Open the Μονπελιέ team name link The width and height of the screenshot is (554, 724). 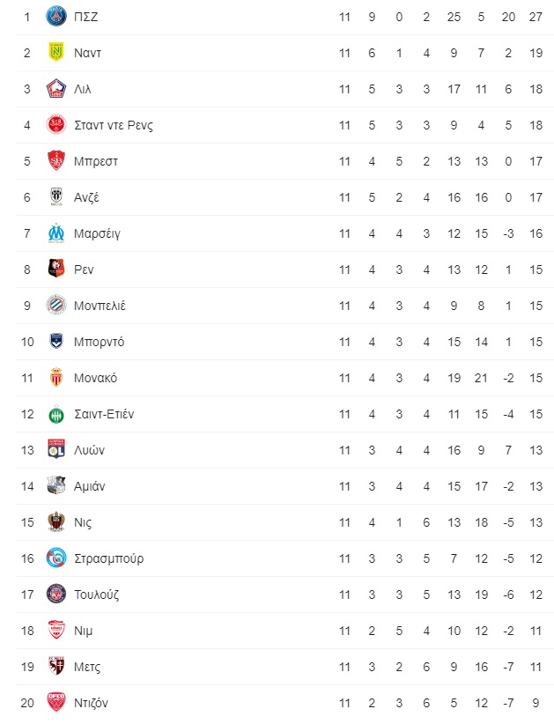100,306
